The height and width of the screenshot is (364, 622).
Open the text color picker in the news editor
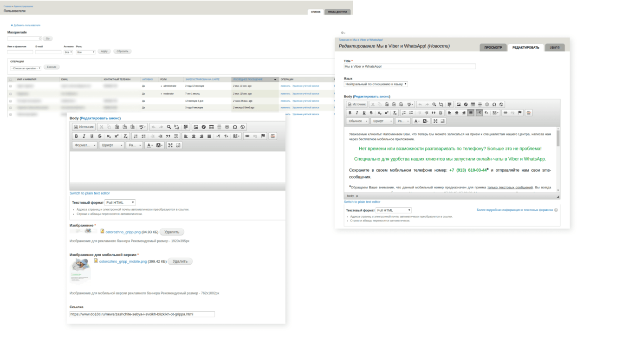417,121
